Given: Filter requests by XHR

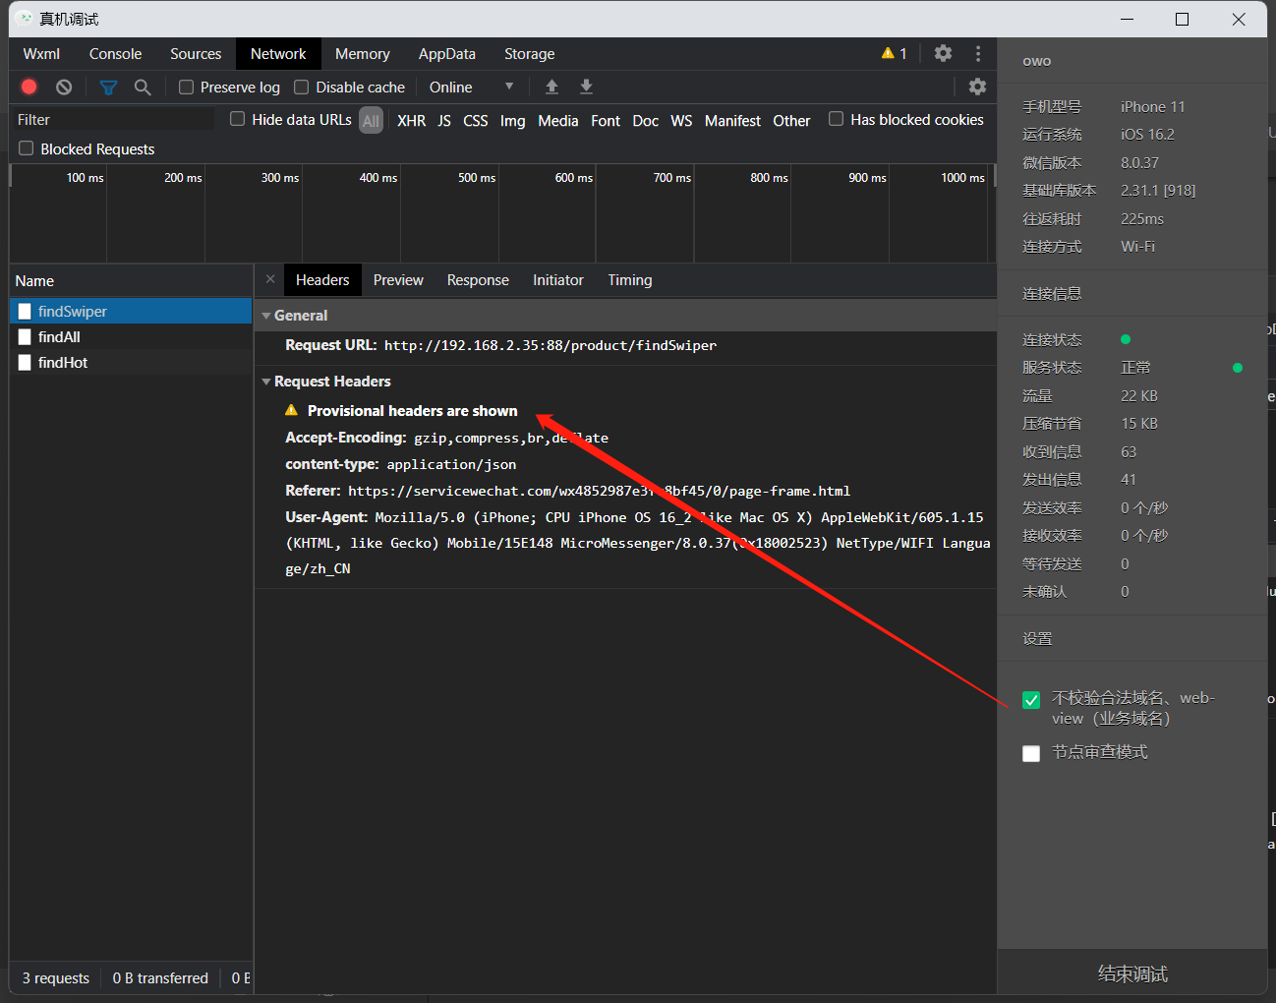Looking at the screenshot, I should pyautogui.click(x=411, y=121).
